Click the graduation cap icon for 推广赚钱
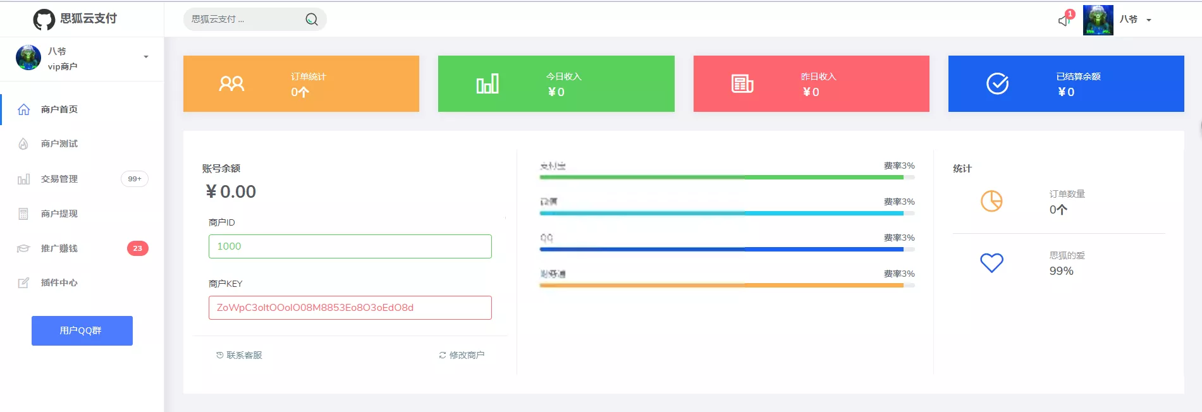The width and height of the screenshot is (1202, 412). pyautogui.click(x=23, y=248)
